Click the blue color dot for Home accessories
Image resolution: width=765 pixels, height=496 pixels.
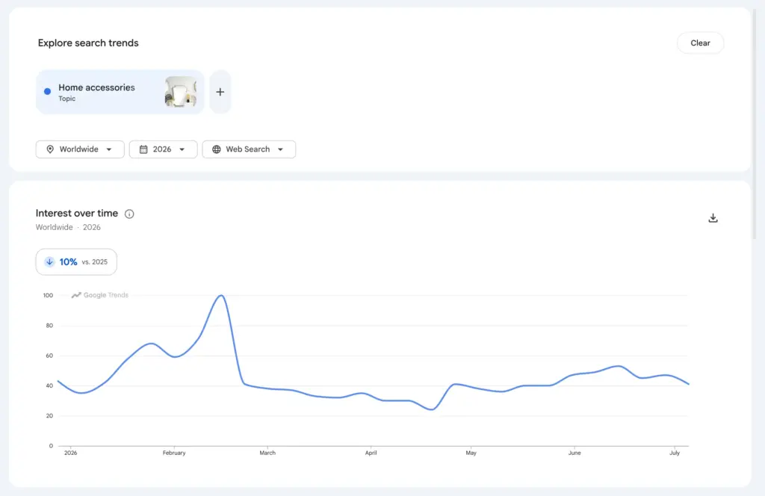tap(47, 91)
